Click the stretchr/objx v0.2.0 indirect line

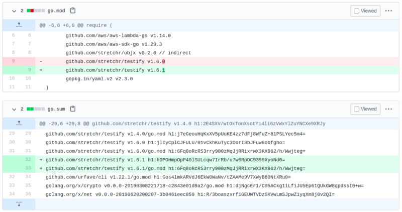[201, 53]
